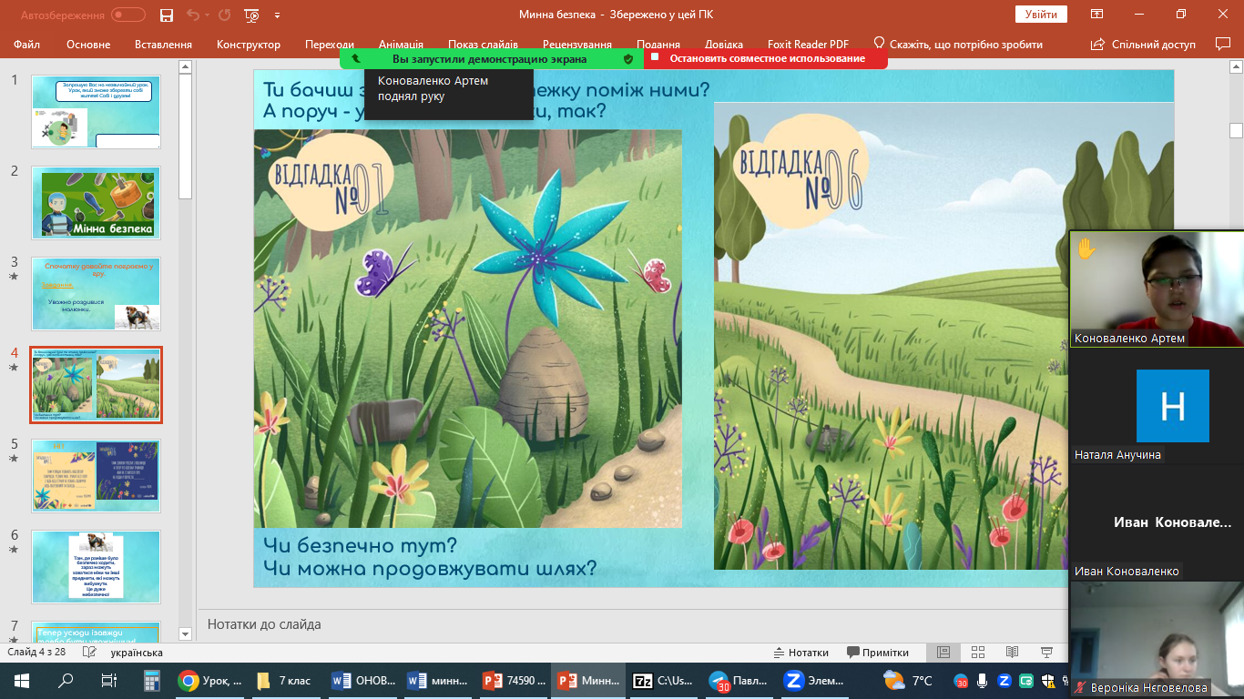Click the Save icon in title bar
The width and height of the screenshot is (1244, 699).
click(166, 15)
